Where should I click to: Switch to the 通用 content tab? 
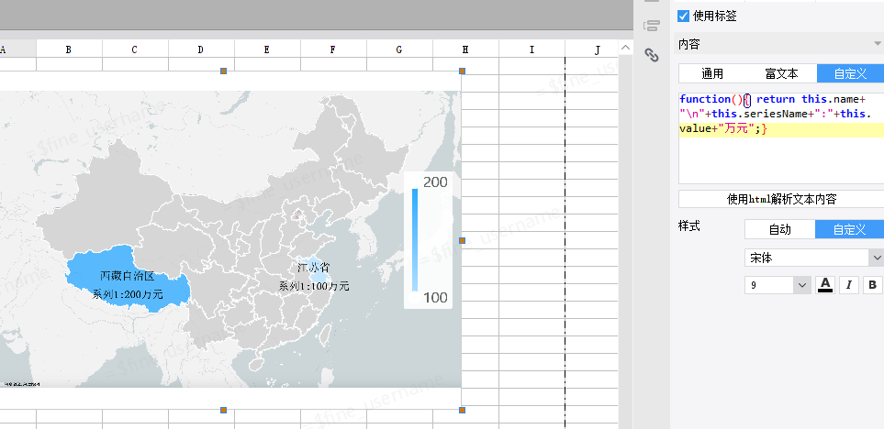pos(712,74)
